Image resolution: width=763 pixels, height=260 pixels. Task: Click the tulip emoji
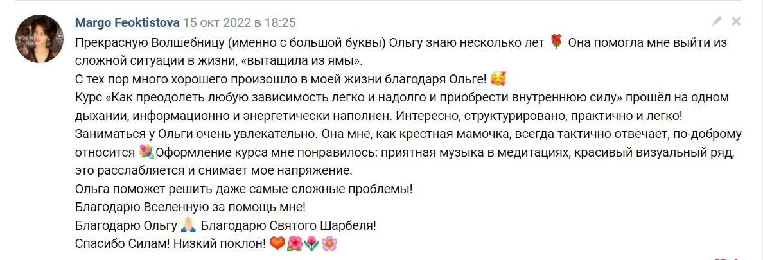(312, 244)
